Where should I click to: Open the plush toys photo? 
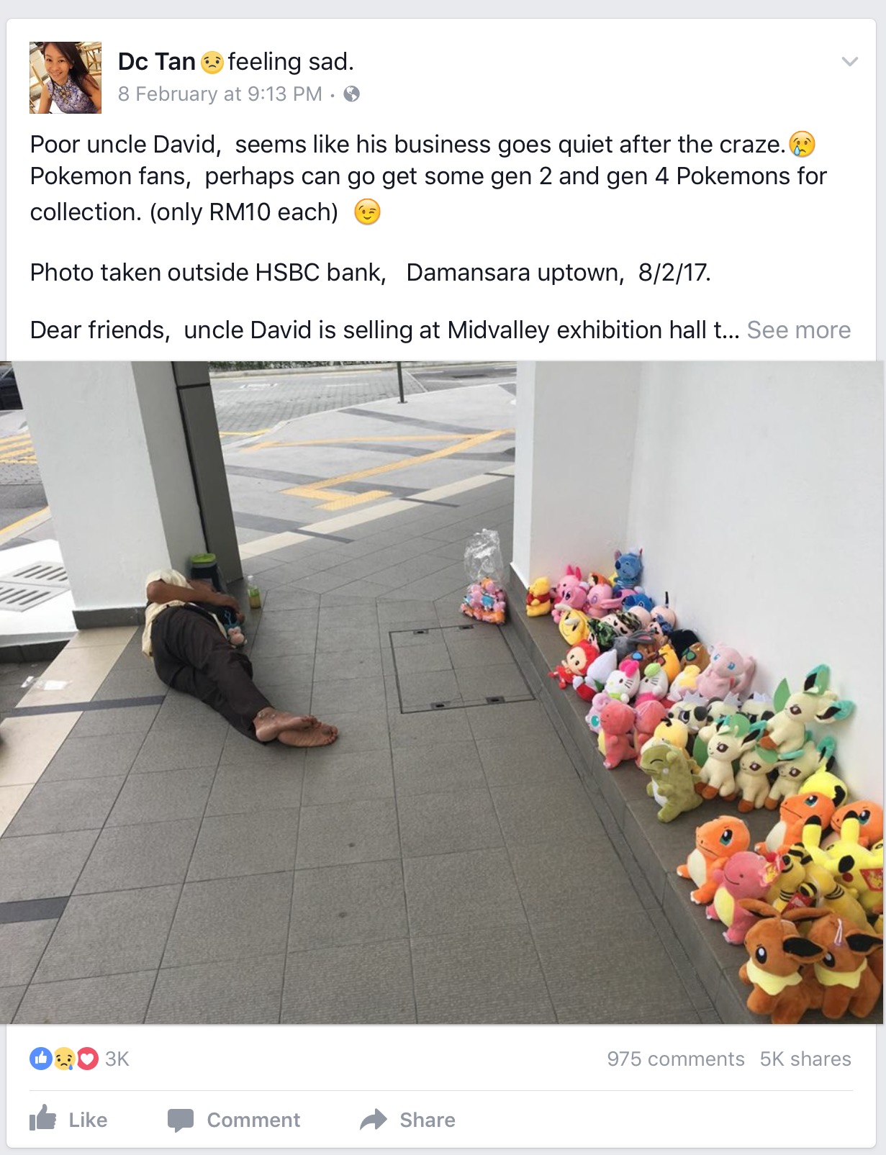[443, 692]
